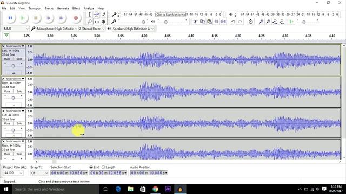Open the Edit menu
The height and width of the screenshot is (194, 346).
click(x=12, y=8)
